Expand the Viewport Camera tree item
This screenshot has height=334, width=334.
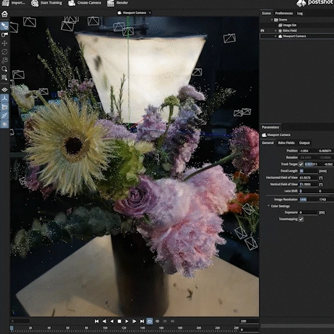tap(276, 36)
